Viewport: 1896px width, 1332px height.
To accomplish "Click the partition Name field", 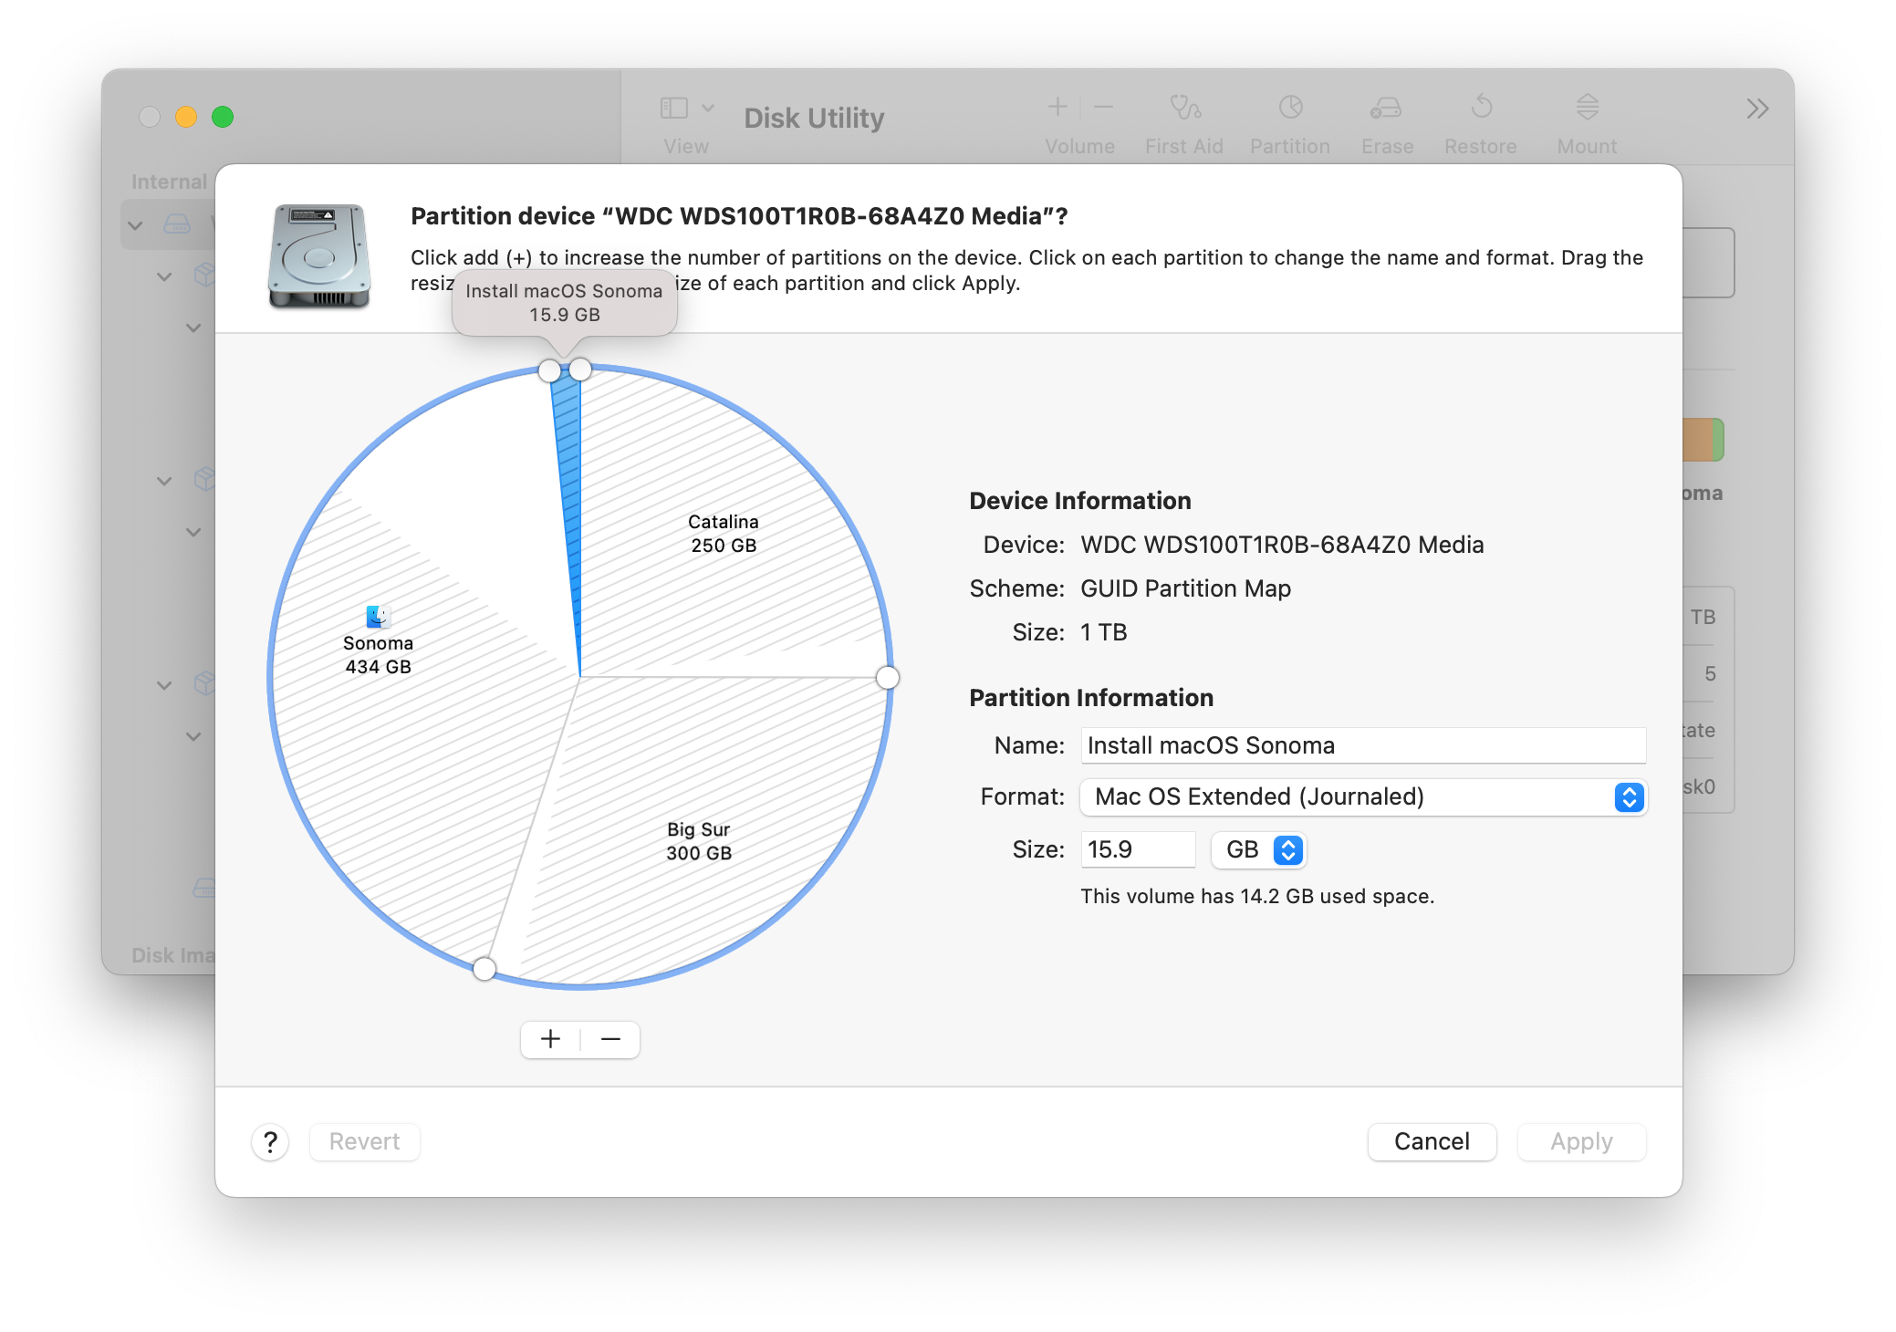I will coord(1363,745).
